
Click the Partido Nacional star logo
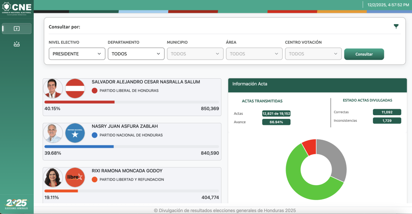click(75, 133)
